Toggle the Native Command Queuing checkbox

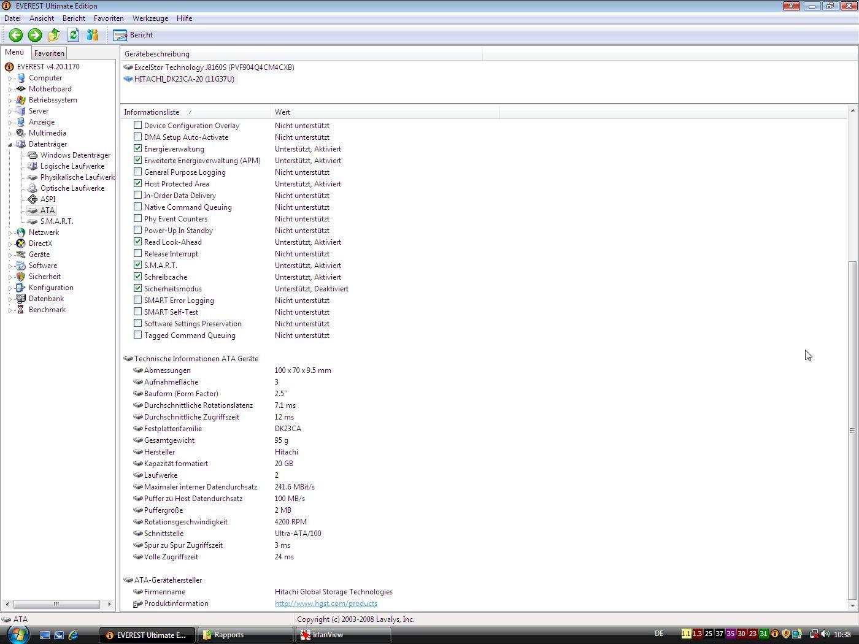tap(138, 207)
